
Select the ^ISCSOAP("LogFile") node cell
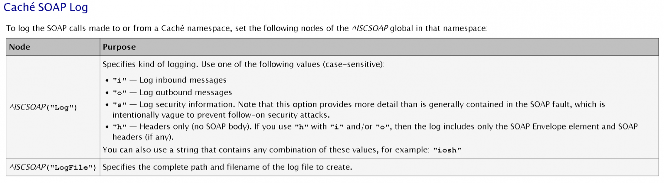53,167
